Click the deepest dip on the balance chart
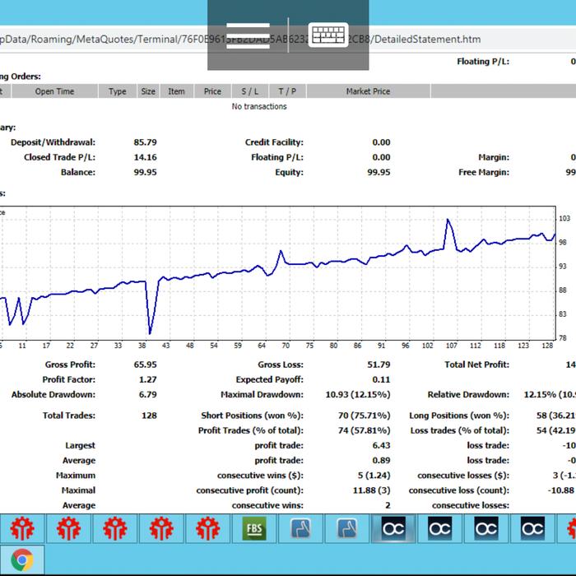Image resolution: width=576 pixels, height=576 pixels. (151, 332)
